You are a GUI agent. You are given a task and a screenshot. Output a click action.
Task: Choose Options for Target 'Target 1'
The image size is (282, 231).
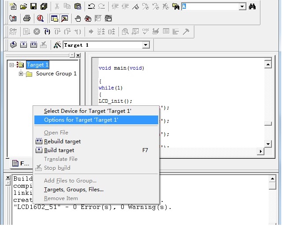tap(81, 120)
